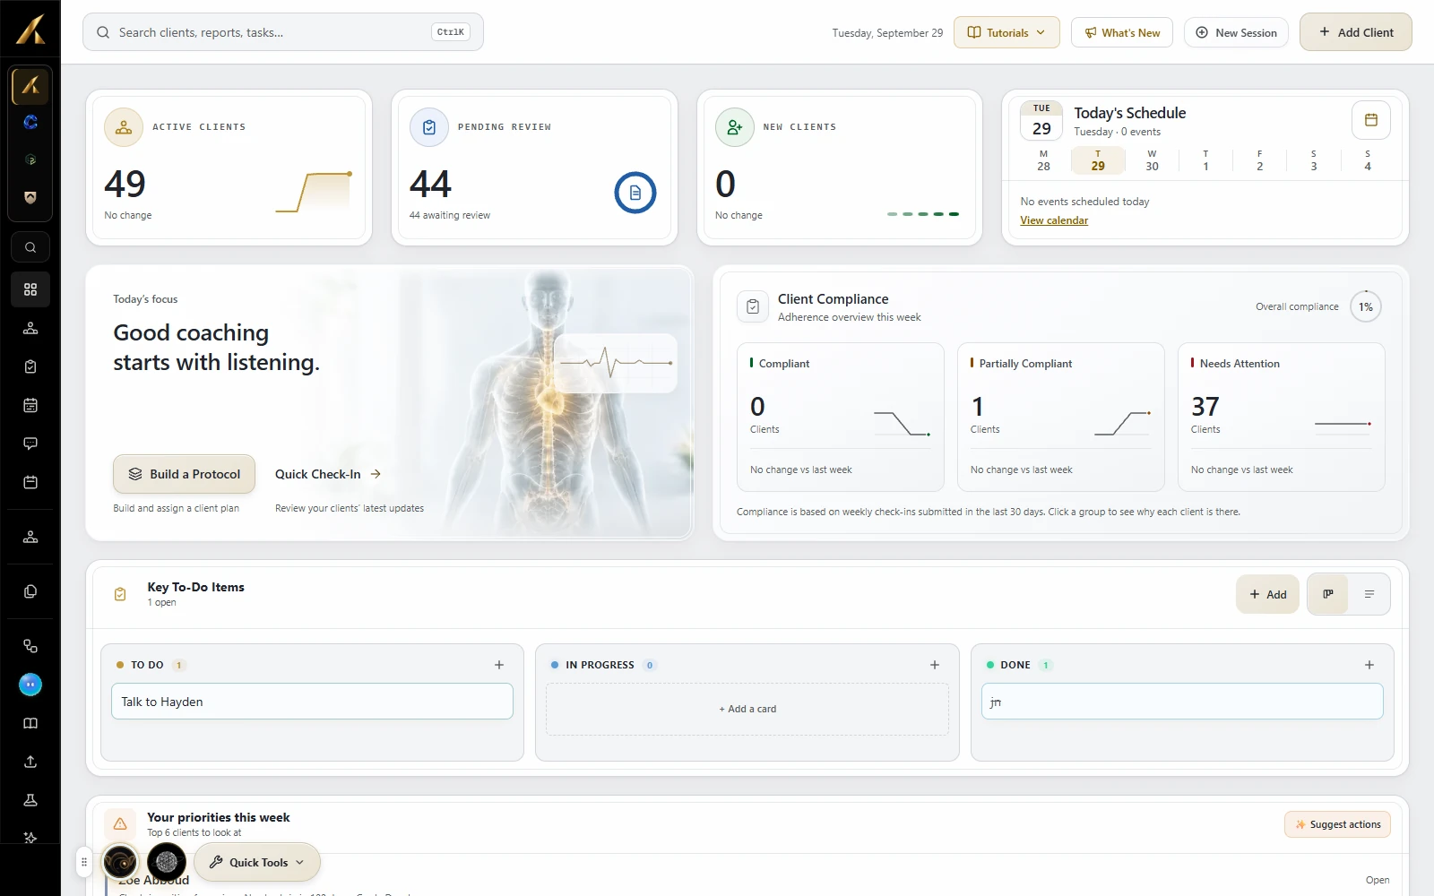Add a card to the To Do column
The image size is (1434, 896).
tap(499, 665)
